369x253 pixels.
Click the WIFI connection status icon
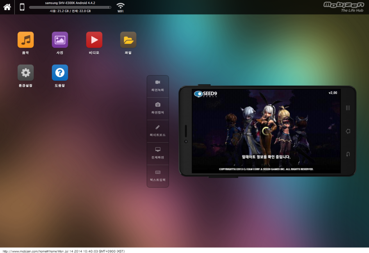click(121, 7)
